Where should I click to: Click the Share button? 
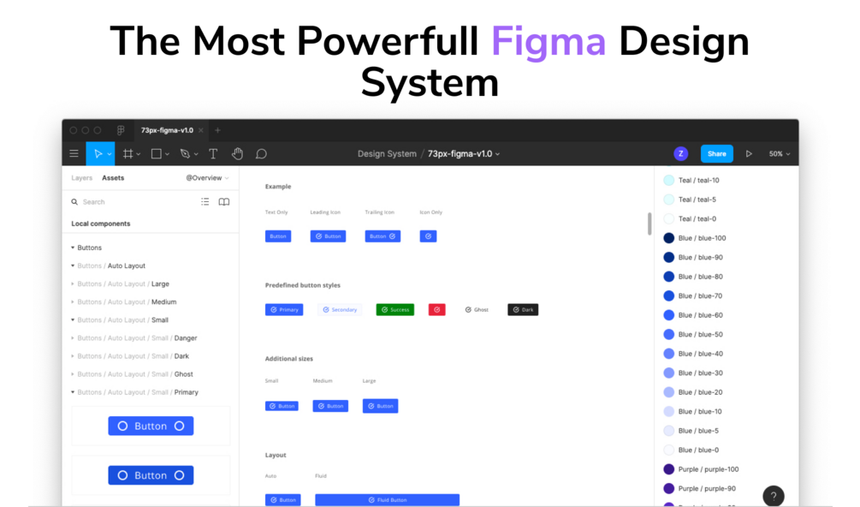click(716, 153)
